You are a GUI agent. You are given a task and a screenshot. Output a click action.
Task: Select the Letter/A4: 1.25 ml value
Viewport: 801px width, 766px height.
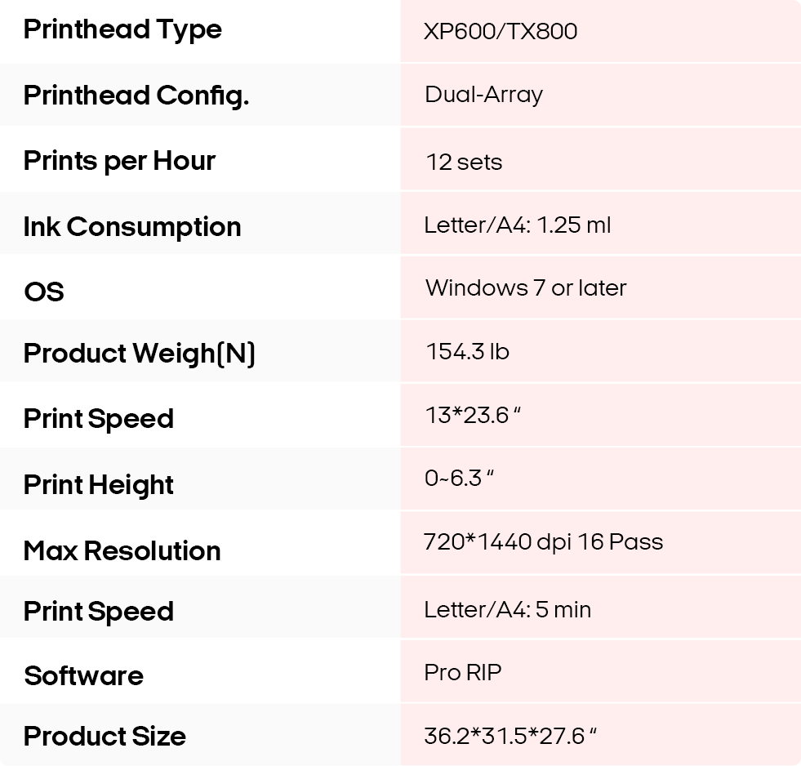pyautogui.click(x=517, y=225)
